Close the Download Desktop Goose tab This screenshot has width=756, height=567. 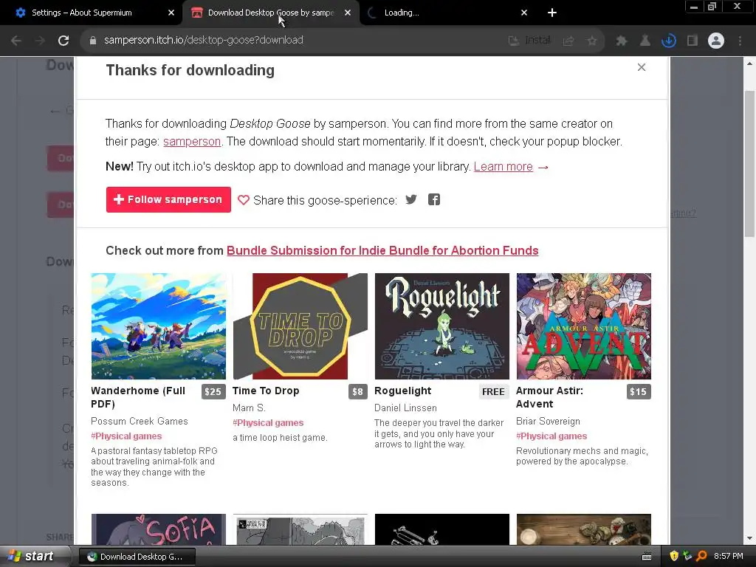(x=348, y=13)
